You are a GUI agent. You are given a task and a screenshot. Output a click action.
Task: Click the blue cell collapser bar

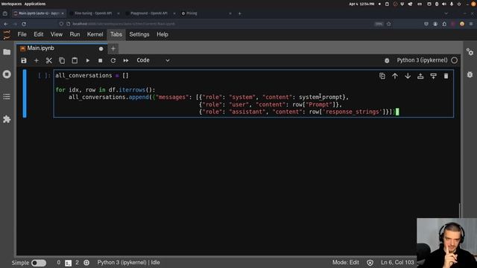pos(25,93)
